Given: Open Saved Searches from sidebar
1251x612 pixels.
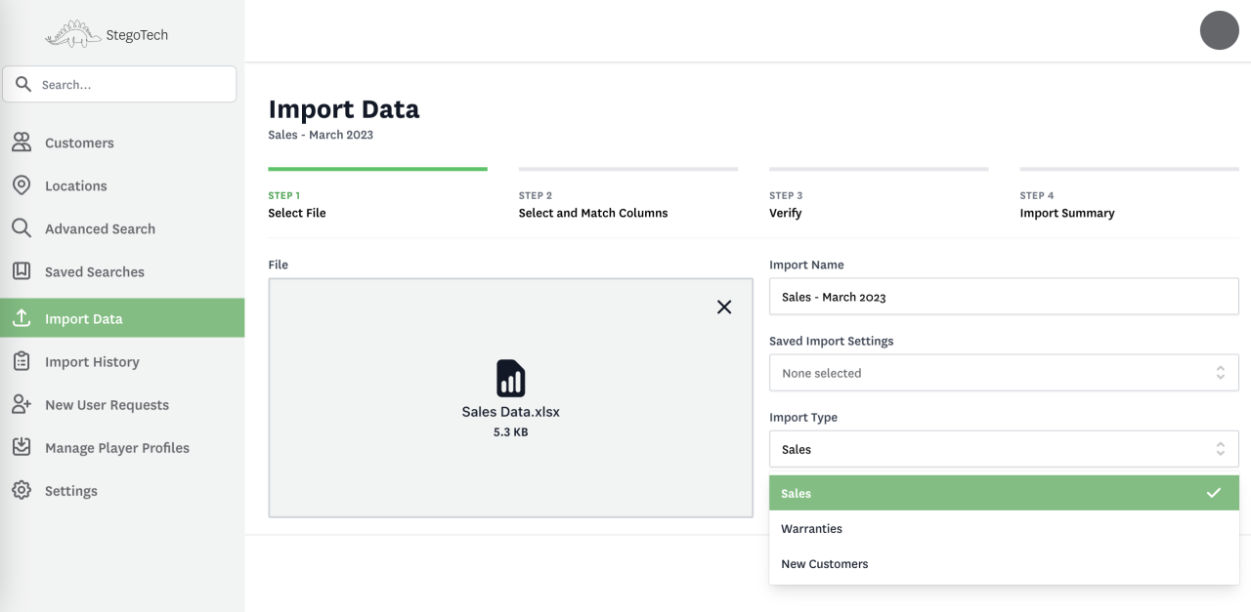Looking at the screenshot, I should pos(122,271).
